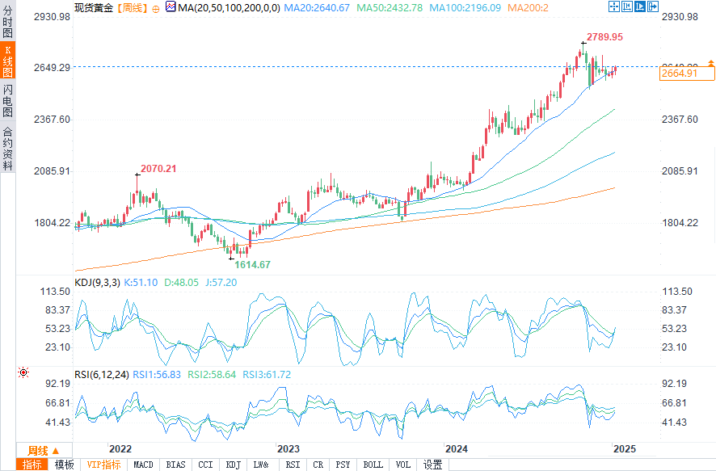
Task: Select the 指标 tab at bottom
Action: (32, 465)
